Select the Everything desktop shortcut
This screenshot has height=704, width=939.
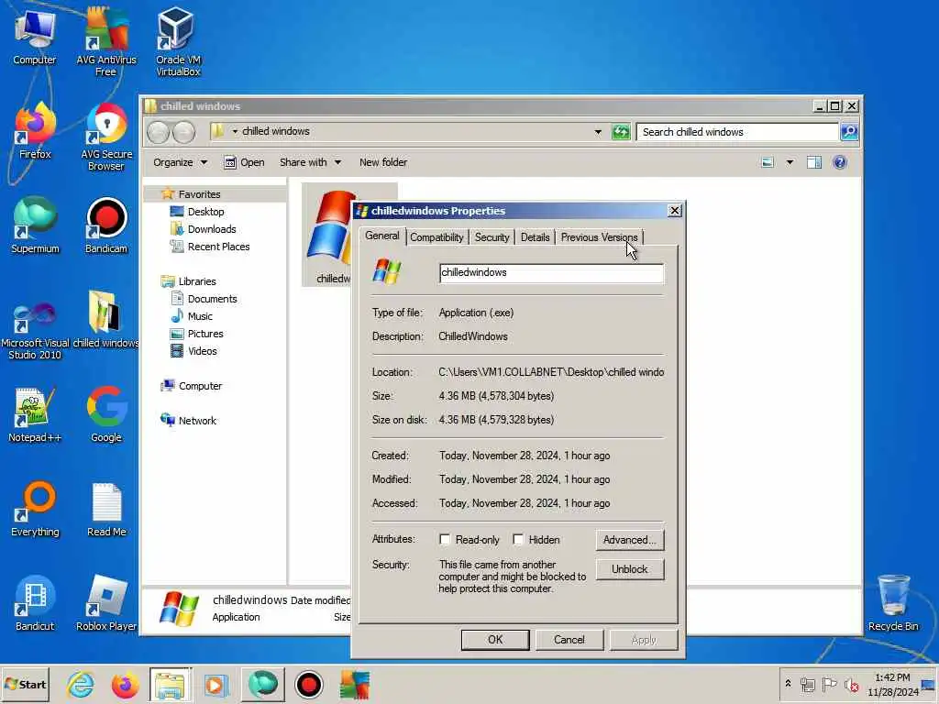35,509
